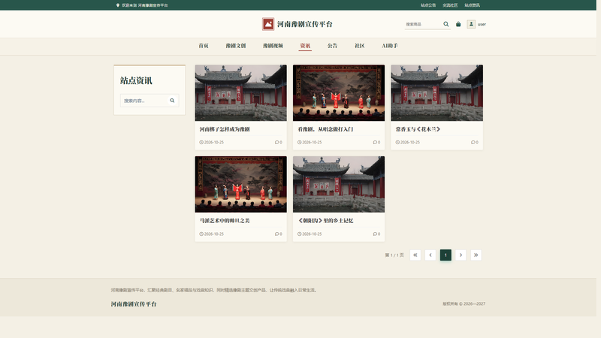
Task: Open article title 常香玉与《花木兰》
Action: point(418,129)
